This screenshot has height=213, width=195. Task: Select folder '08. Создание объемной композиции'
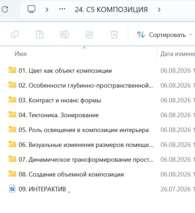[71, 174]
